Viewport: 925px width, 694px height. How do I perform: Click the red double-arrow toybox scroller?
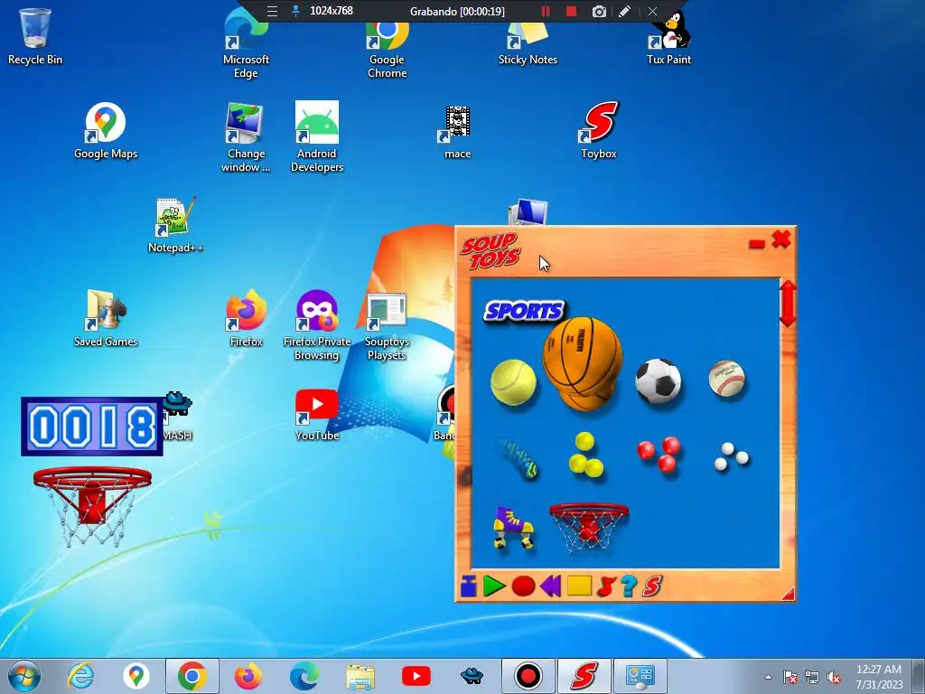tap(788, 304)
